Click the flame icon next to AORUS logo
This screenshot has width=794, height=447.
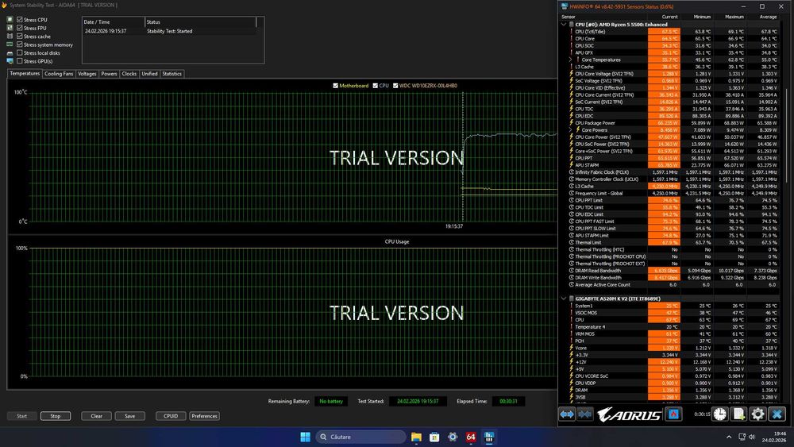point(673,414)
